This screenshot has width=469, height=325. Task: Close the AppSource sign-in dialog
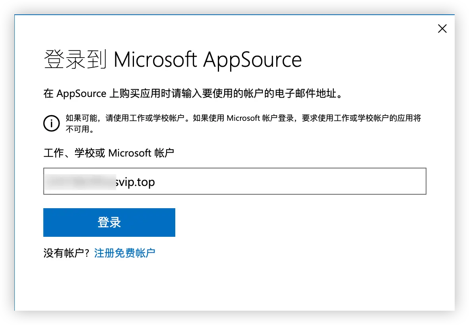tap(442, 29)
